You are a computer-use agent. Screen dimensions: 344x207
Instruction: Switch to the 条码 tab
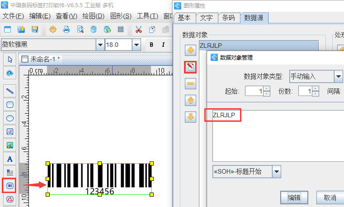229,18
